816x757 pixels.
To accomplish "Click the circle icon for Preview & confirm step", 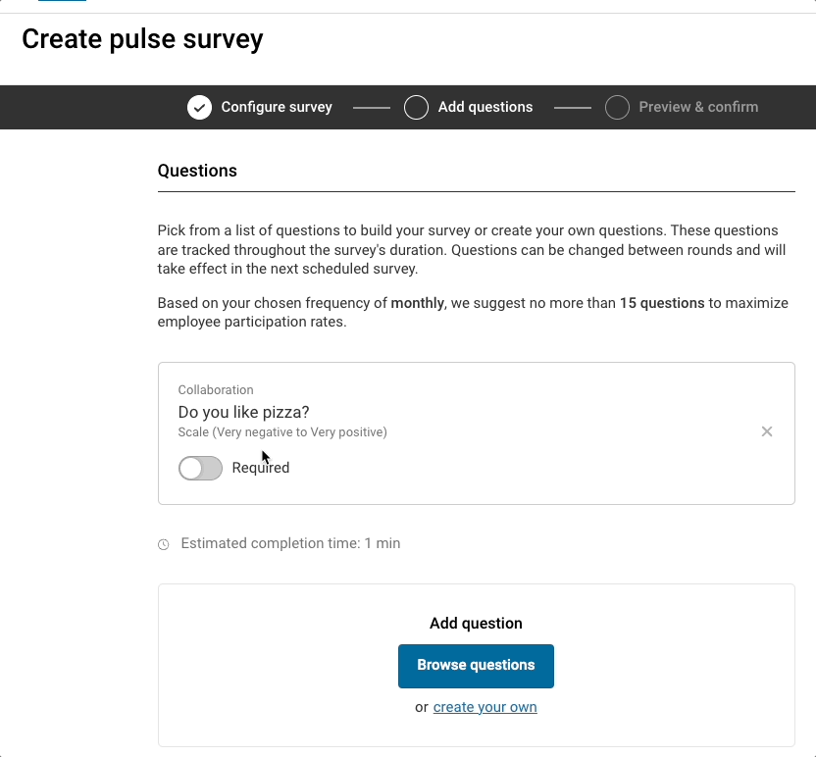I will click(617, 107).
